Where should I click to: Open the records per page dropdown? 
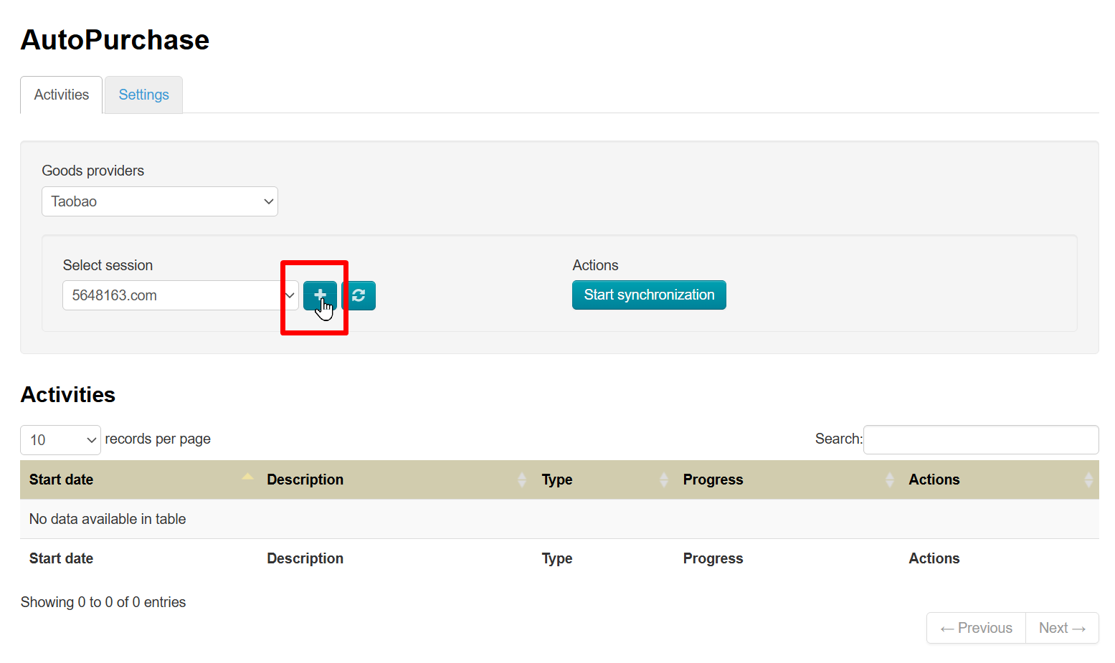pyautogui.click(x=60, y=439)
